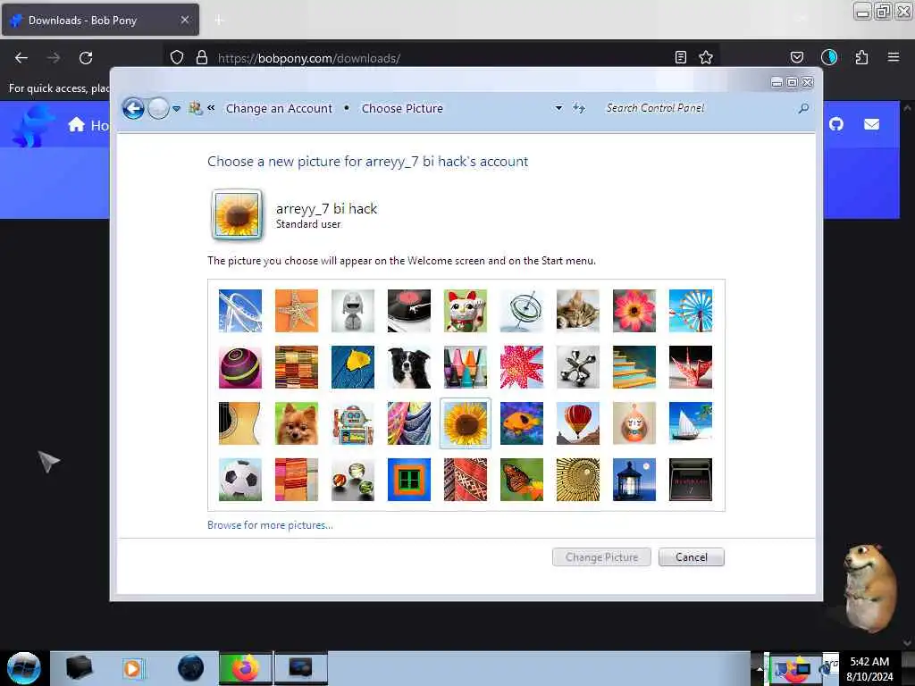The width and height of the screenshot is (915, 686).
Task: Click the email envelope icon on website
Action: pos(872,124)
